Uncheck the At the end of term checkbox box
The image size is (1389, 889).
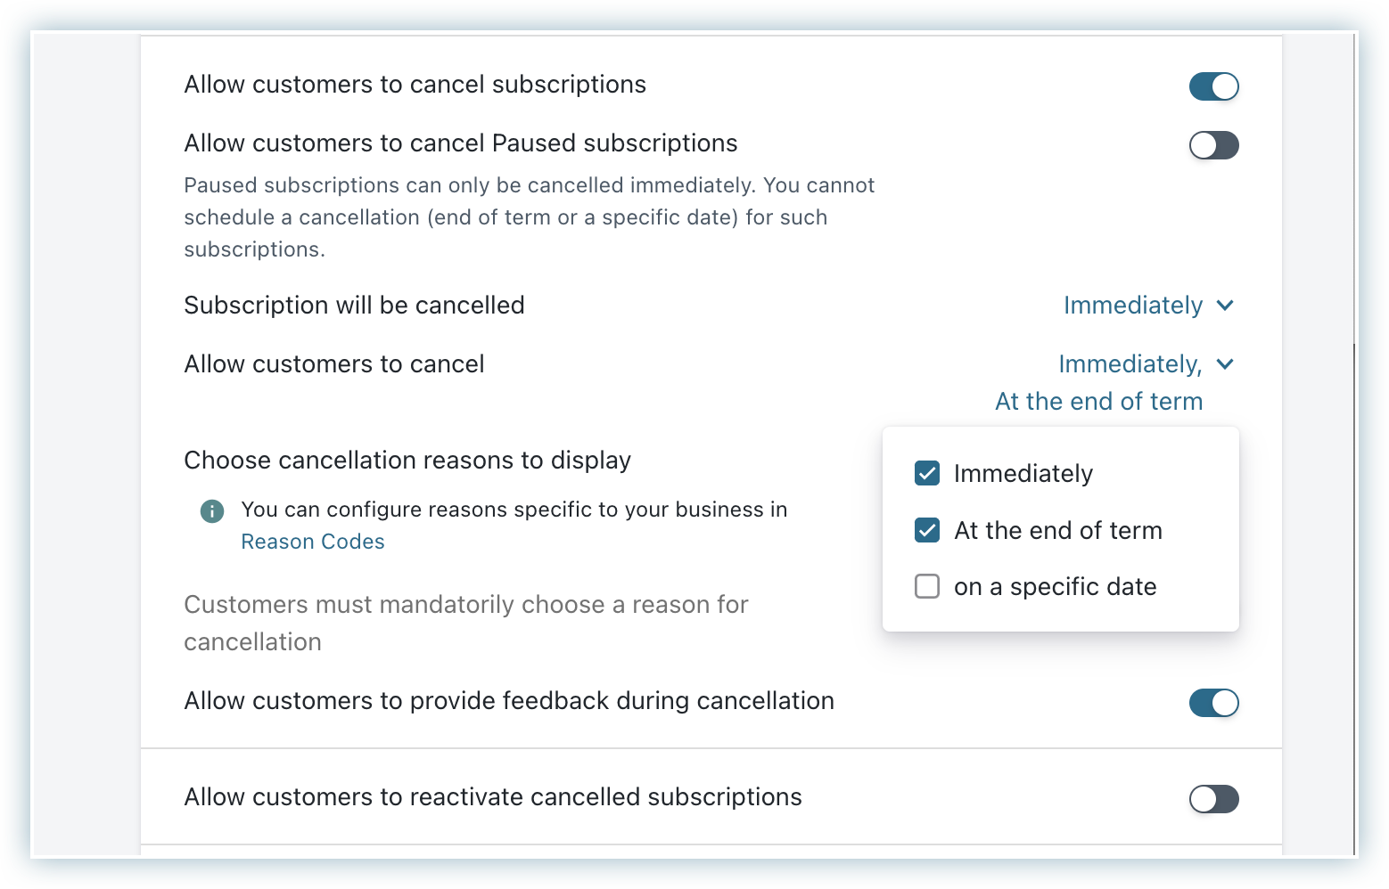pos(927,530)
